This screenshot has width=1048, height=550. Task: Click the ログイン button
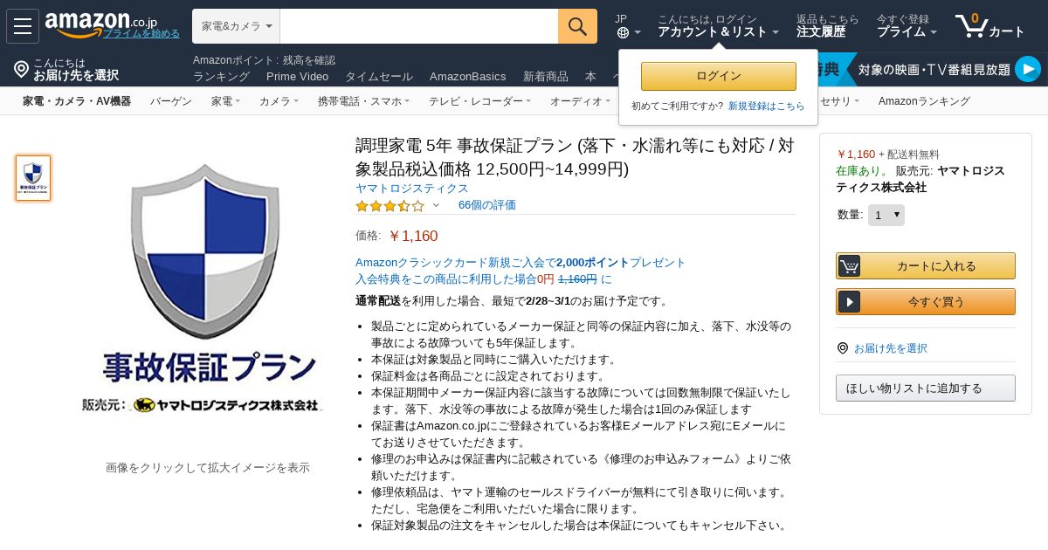point(718,76)
